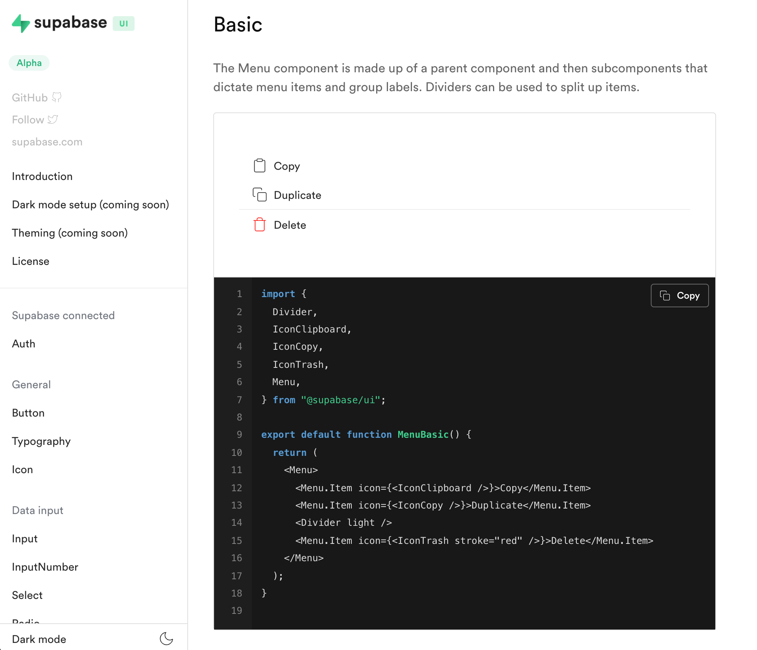Click the copy icon in the code block button

coord(665,296)
